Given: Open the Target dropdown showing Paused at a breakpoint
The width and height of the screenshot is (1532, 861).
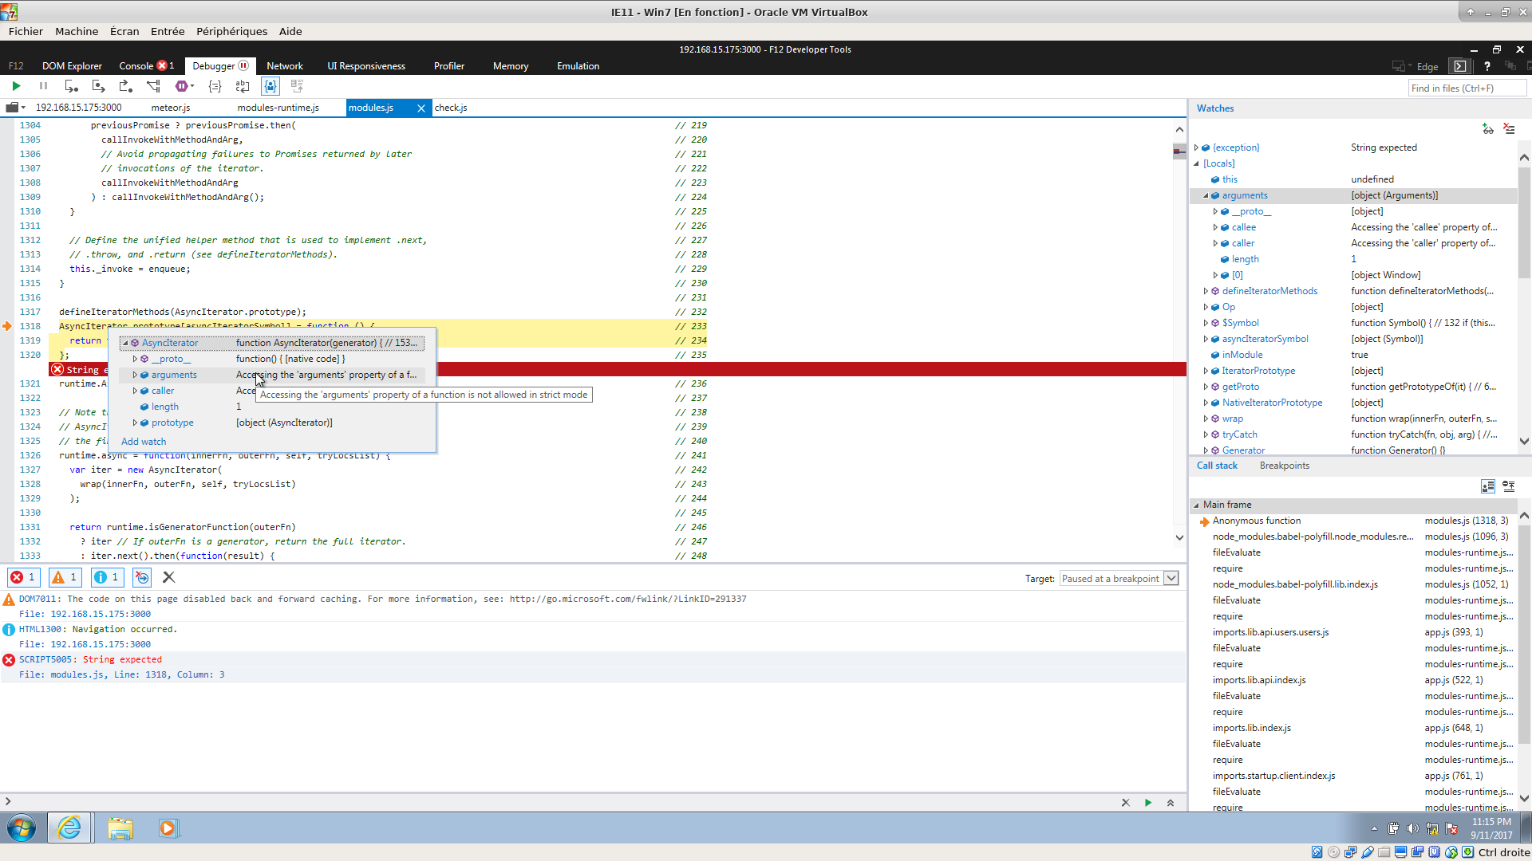Looking at the screenshot, I should click(1169, 578).
